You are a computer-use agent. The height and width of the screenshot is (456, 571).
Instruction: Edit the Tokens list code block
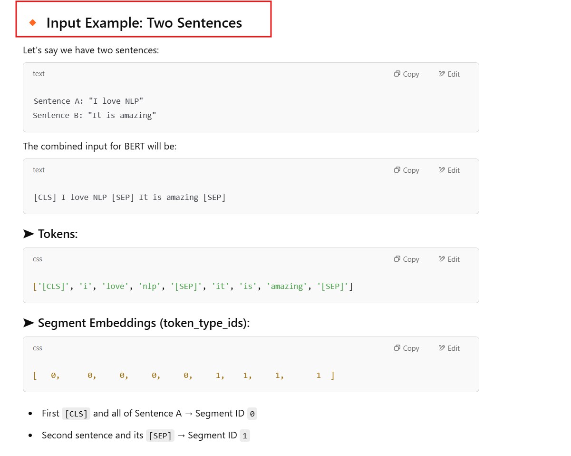tap(449, 259)
